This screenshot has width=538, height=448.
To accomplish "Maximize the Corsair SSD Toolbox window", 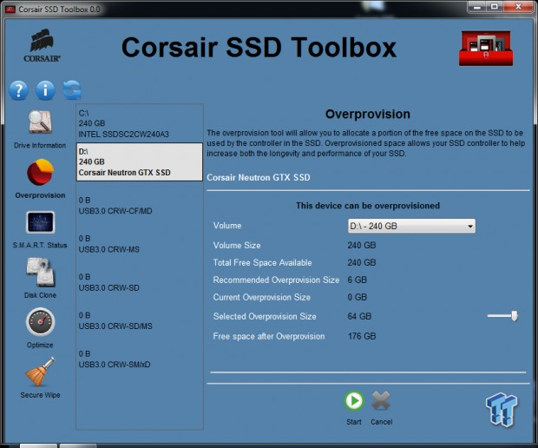I will [495, 7].
